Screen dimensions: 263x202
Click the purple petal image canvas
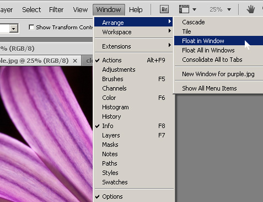[46, 134]
